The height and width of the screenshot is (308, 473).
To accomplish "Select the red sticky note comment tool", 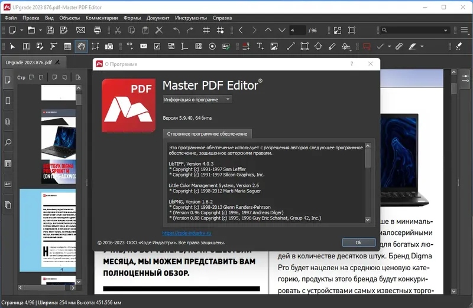I will 367,47.
